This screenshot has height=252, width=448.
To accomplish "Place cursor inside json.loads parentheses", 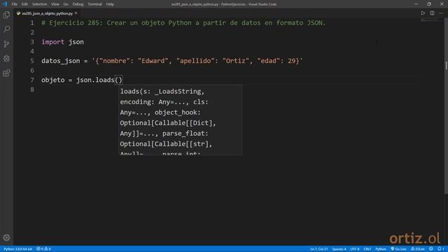I will (118, 80).
